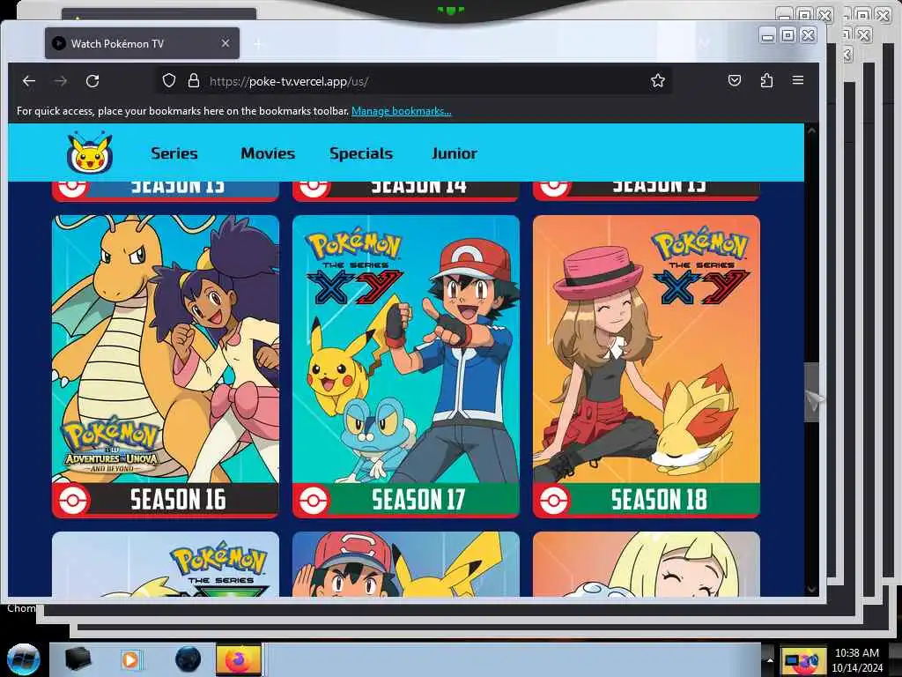Open the Firefox hamburger application menu

[x=798, y=80]
